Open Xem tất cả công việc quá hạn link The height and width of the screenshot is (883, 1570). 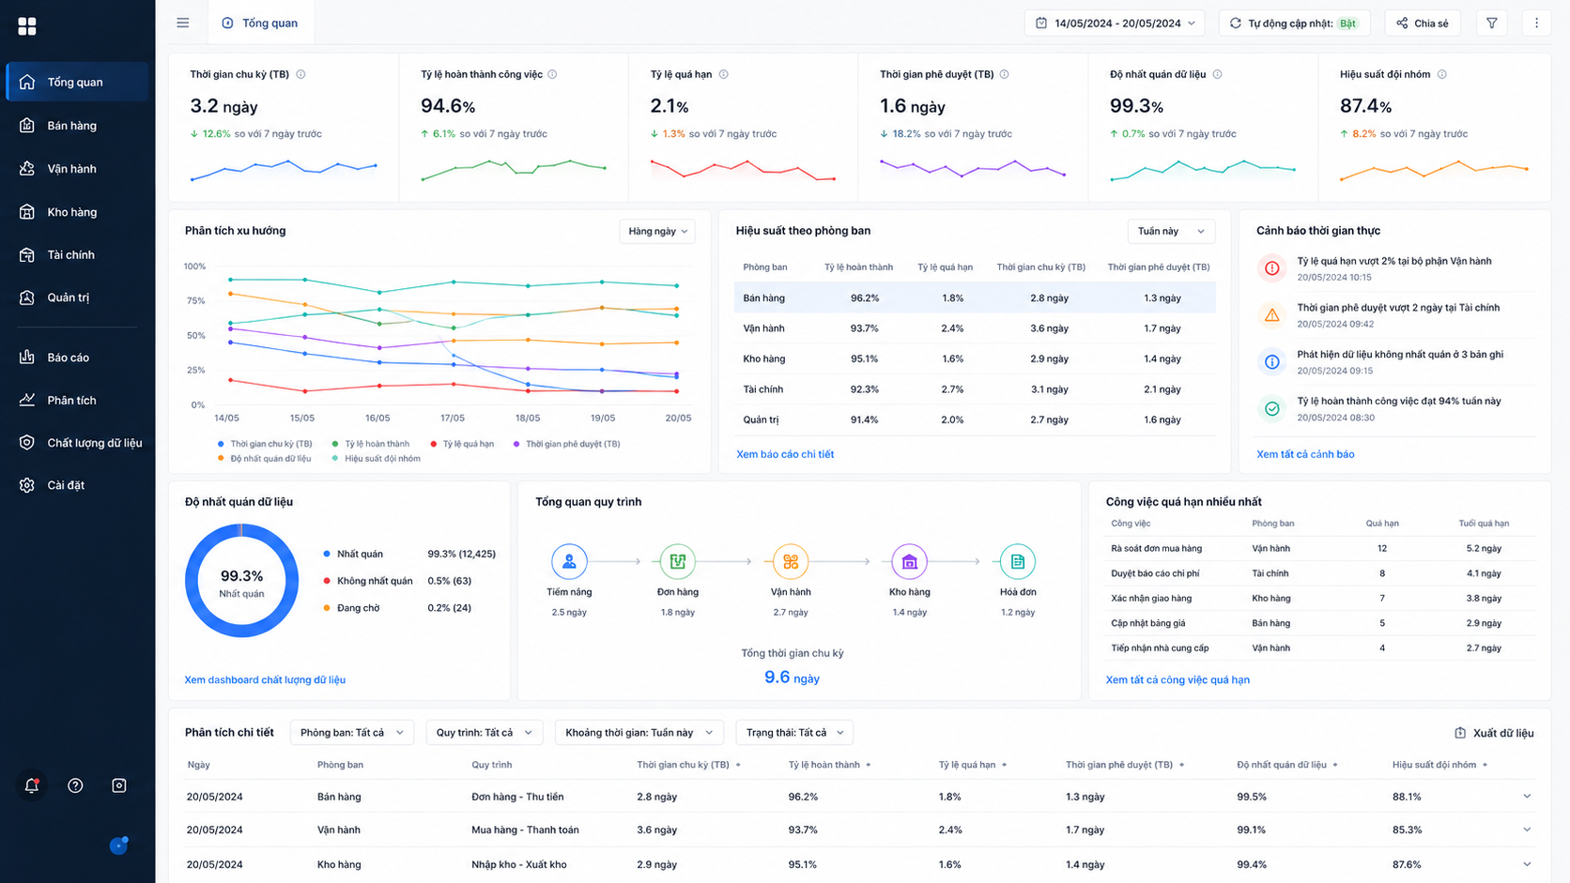pos(1177,680)
